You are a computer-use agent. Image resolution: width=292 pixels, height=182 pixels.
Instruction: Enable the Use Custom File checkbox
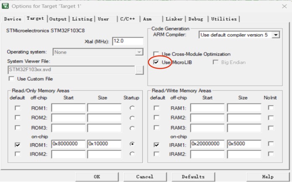click(x=11, y=79)
